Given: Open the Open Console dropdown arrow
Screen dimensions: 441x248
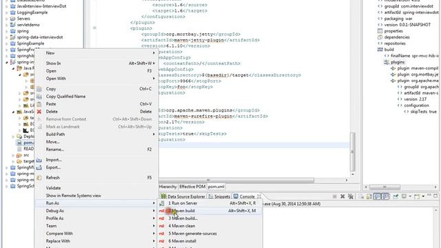Looking at the screenshot, I should click(x=423, y=196).
